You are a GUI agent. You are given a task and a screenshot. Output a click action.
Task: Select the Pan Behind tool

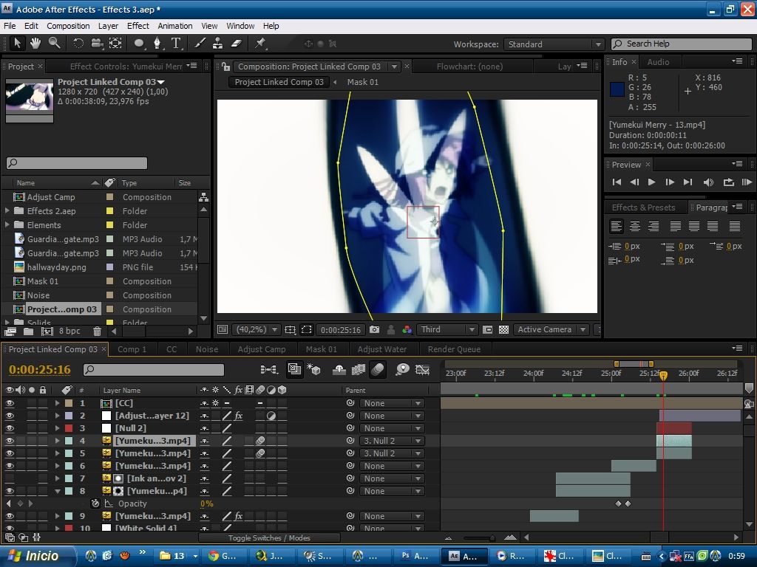pyautogui.click(x=115, y=44)
